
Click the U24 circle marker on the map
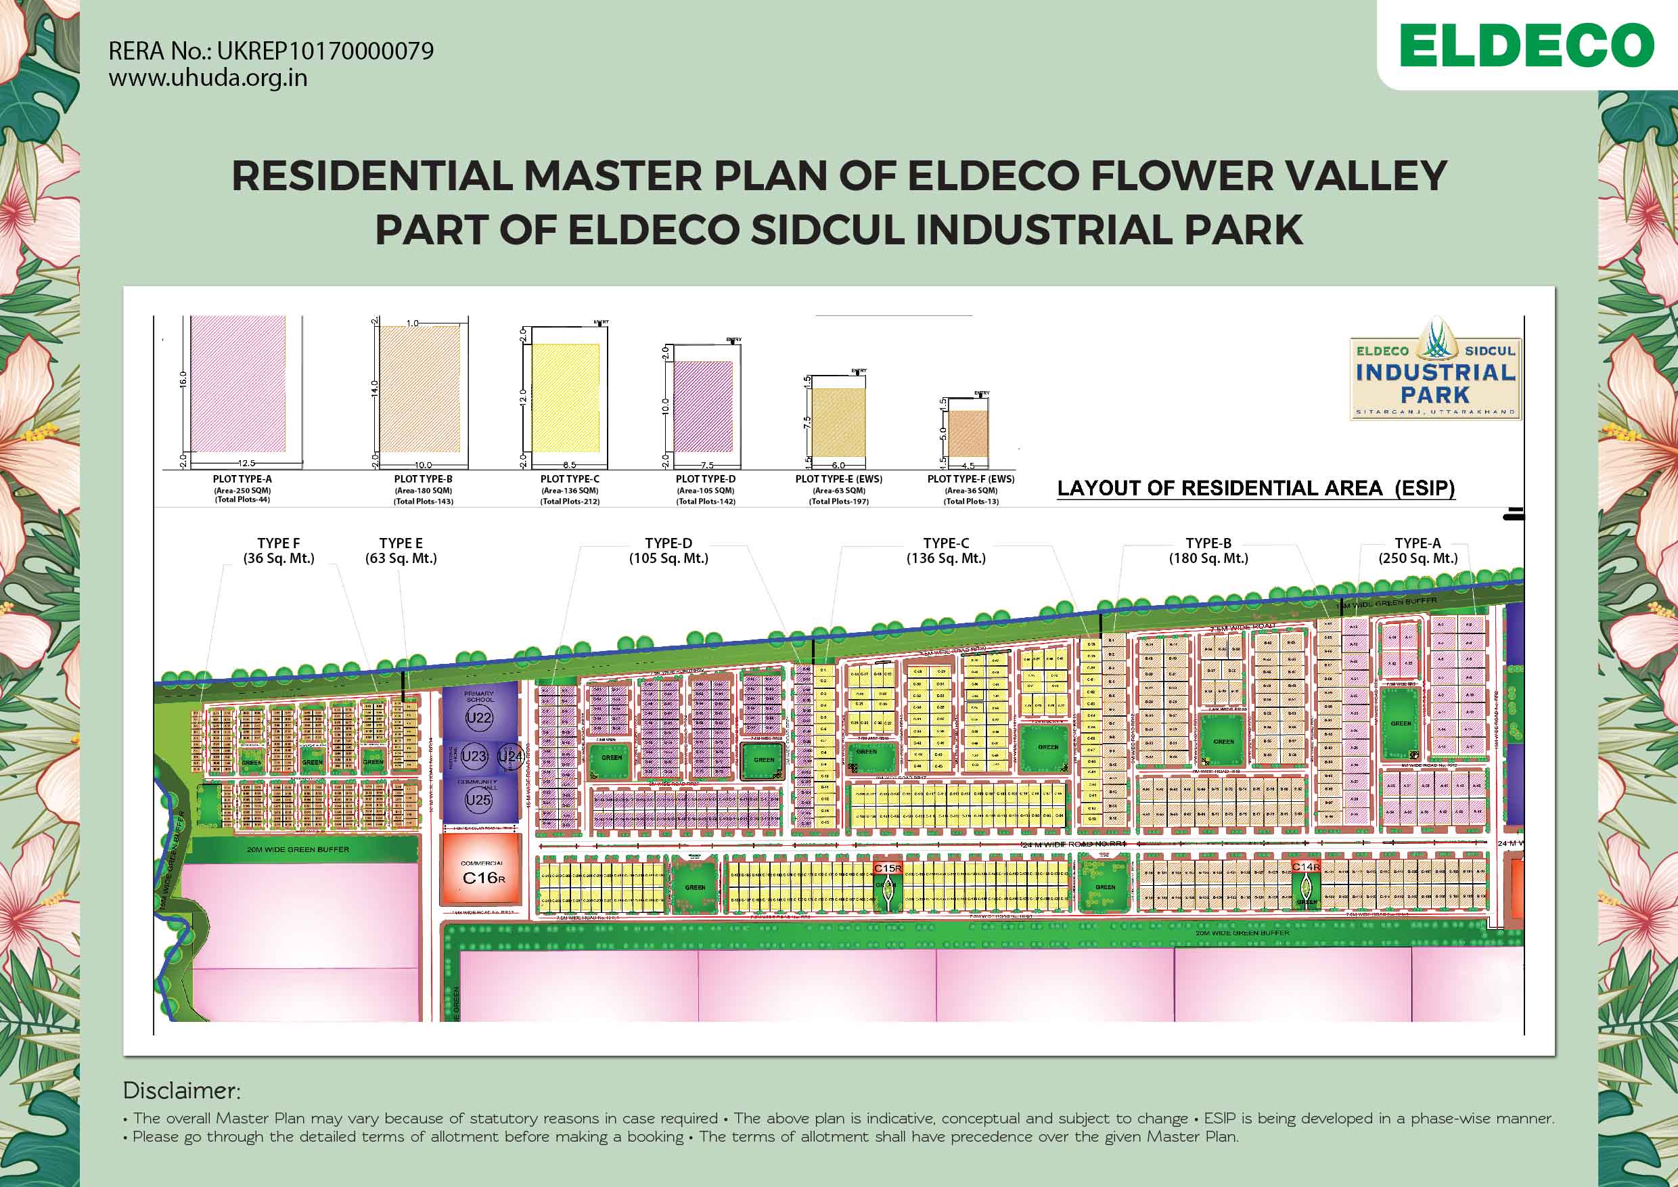(509, 756)
